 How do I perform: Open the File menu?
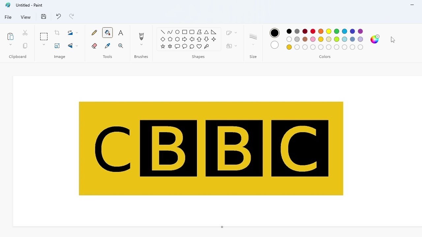8,17
